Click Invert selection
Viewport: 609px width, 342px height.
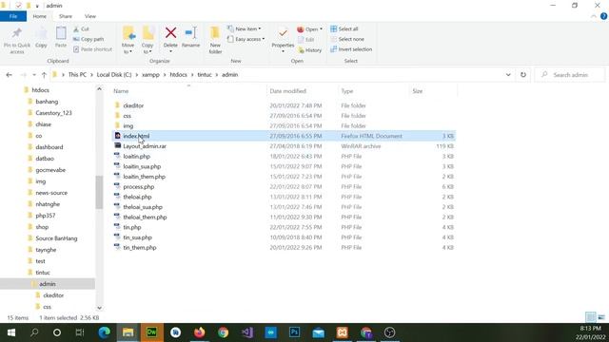(x=351, y=49)
